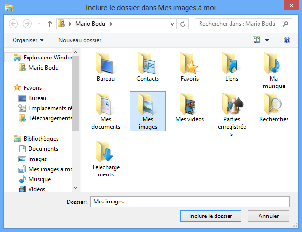Click the search magnifier icon
Viewport: 302px width, 232px height.
click(x=285, y=24)
